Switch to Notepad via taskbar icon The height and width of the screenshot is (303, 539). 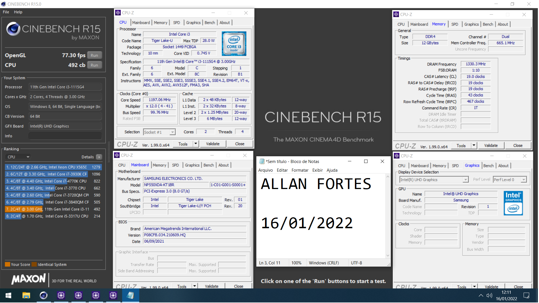[130, 296]
